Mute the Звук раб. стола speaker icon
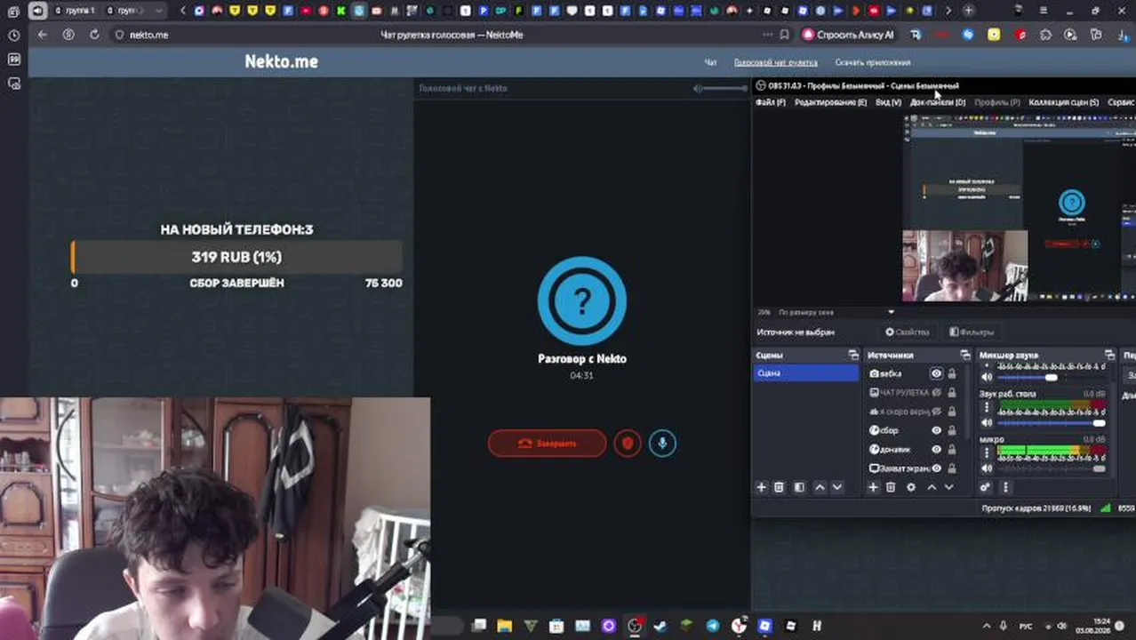Screen dimensions: 1136x640 coord(986,423)
